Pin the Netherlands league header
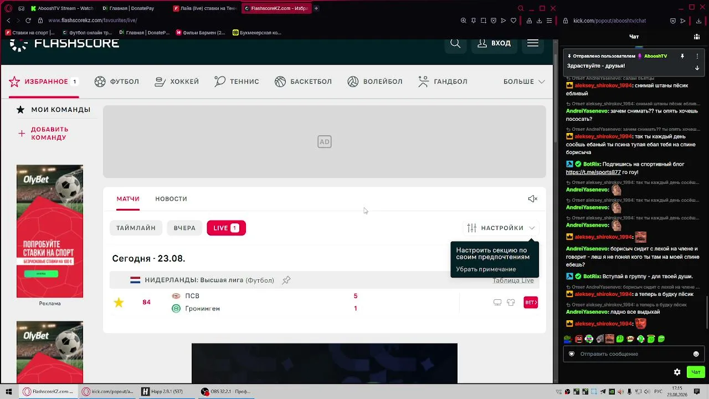 pyautogui.click(x=286, y=280)
